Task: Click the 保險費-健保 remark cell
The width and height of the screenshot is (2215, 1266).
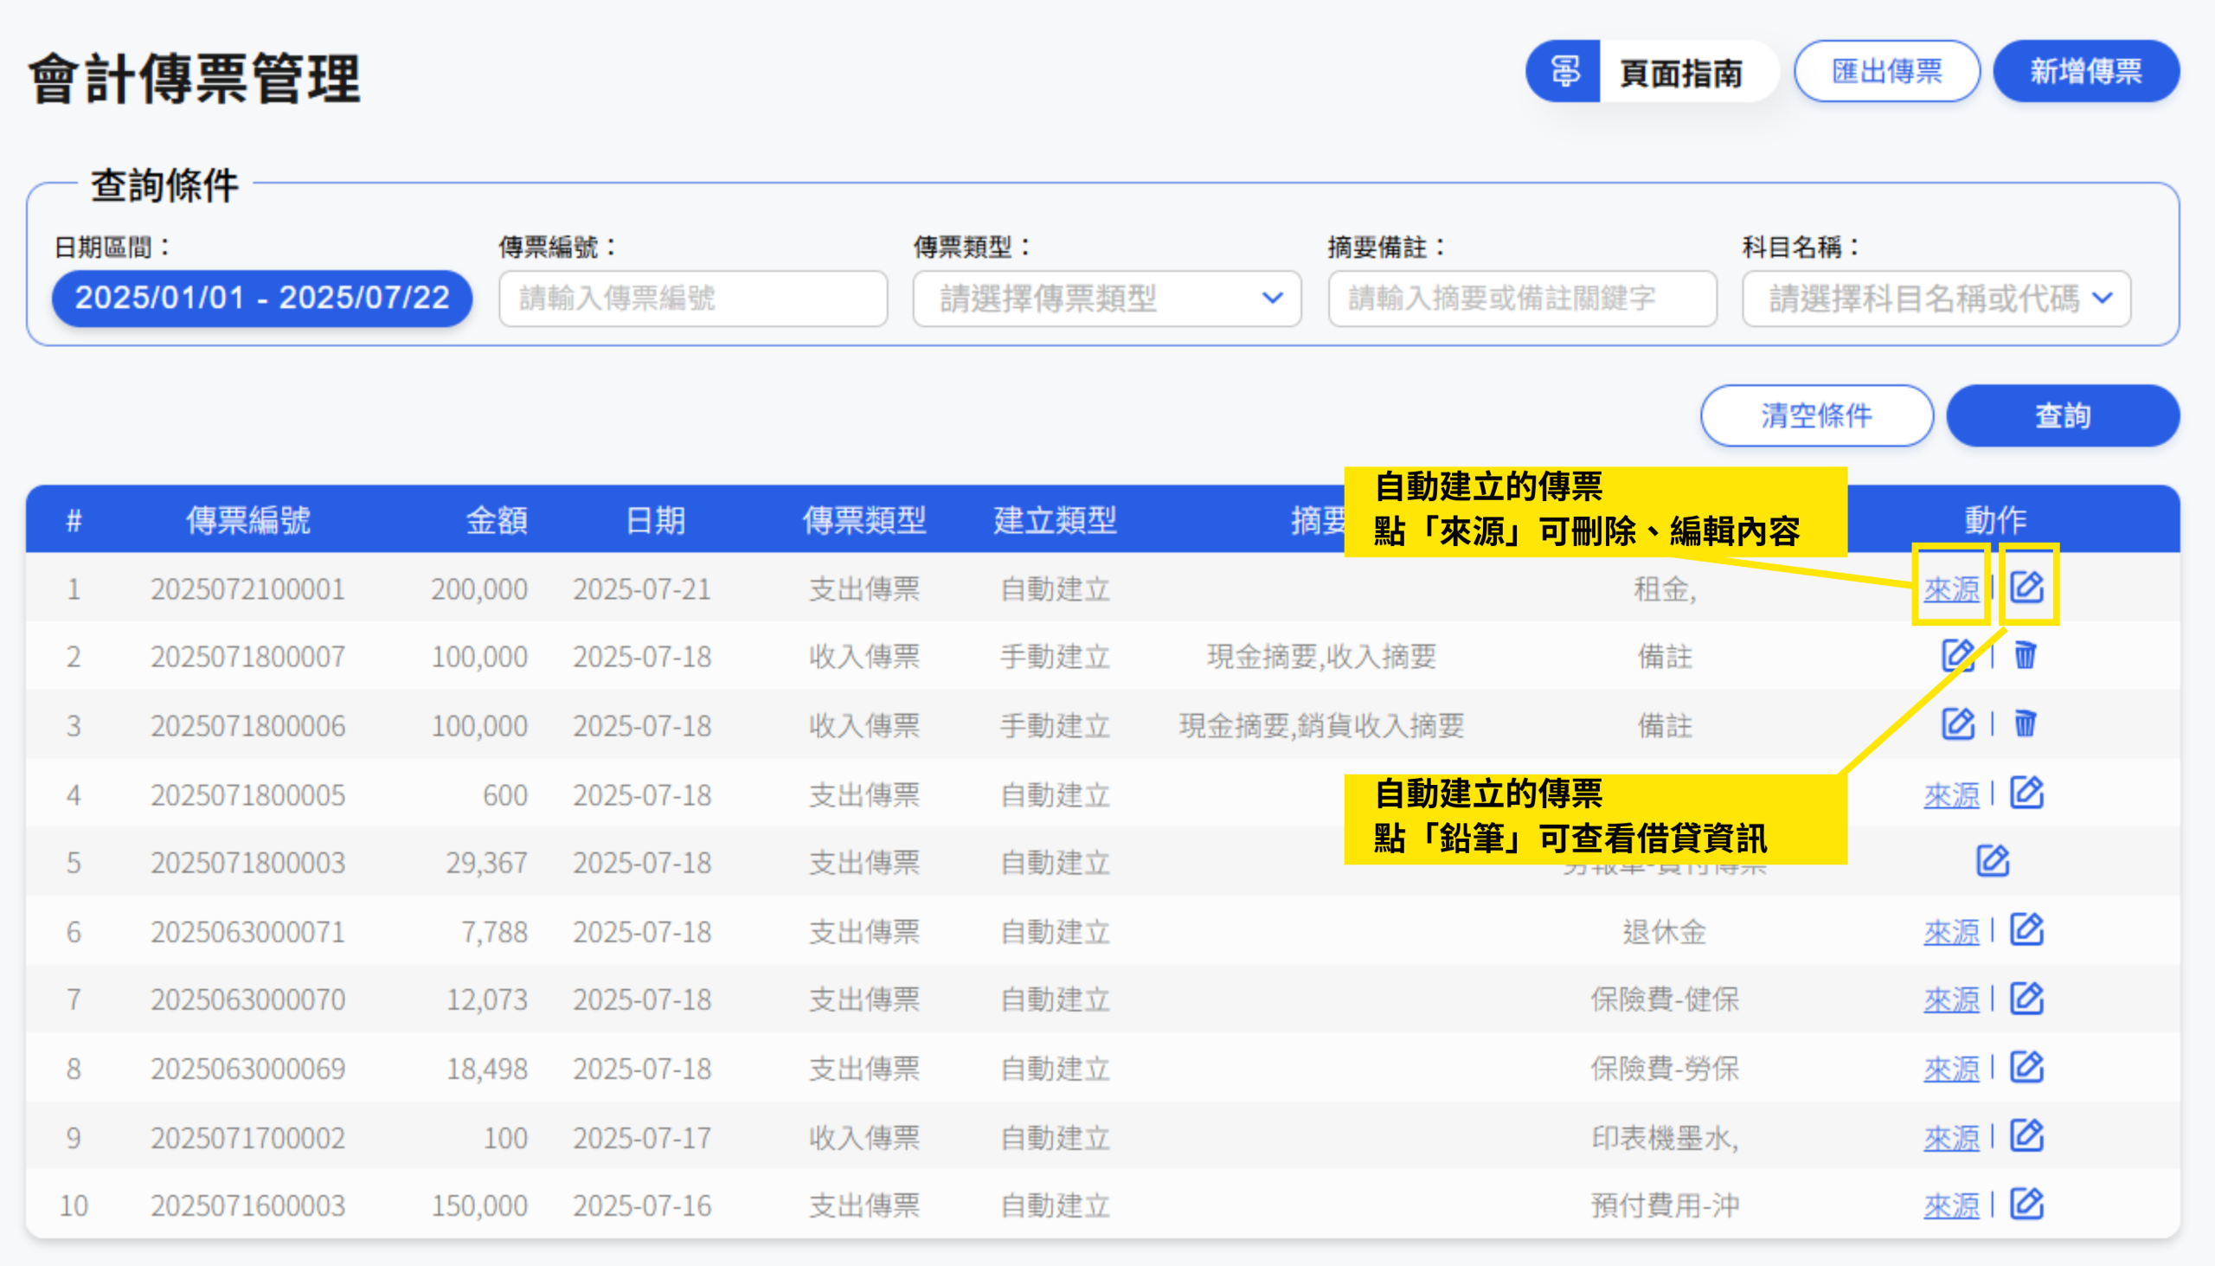Action: 1664,1000
